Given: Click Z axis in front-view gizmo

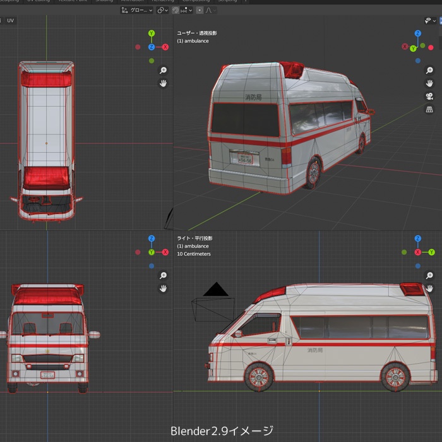Looking at the screenshot, I should pyautogui.click(x=152, y=239).
